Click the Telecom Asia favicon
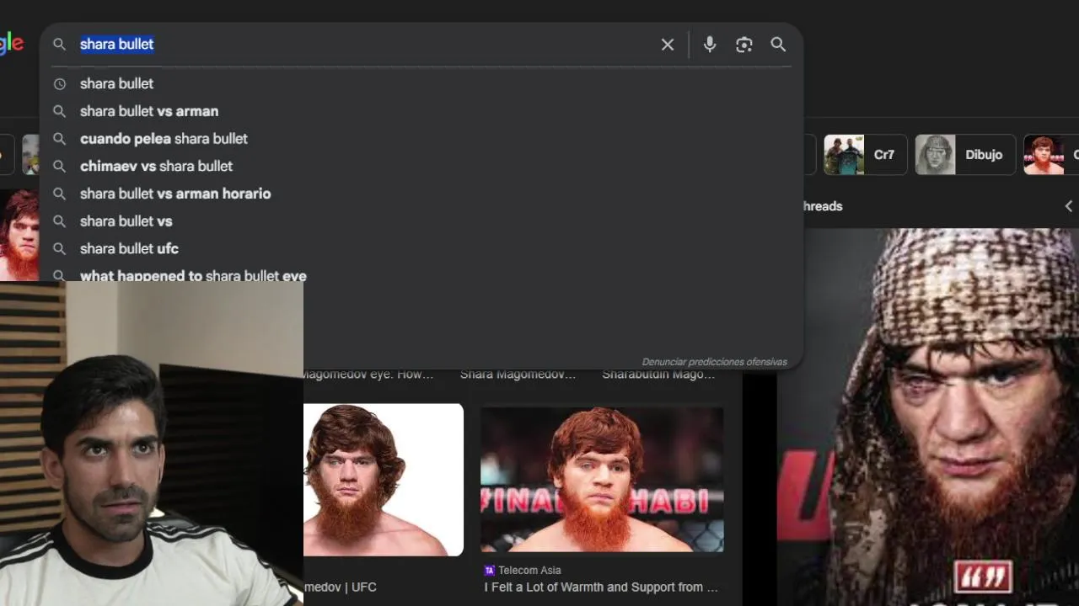The width and height of the screenshot is (1079, 606). [490, 571]
